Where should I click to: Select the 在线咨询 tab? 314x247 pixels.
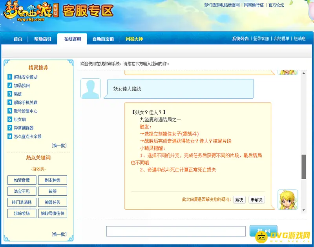point(72,39)
